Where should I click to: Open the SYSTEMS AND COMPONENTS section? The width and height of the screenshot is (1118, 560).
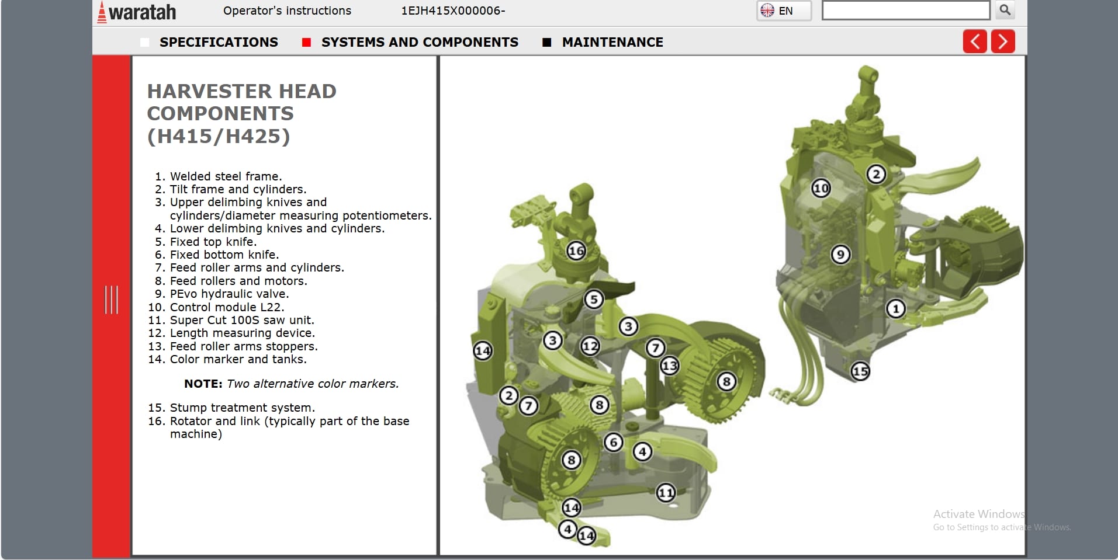tap(420, 42)
